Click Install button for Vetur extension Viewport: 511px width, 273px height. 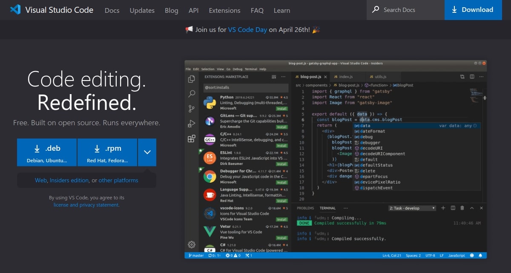[x=281, y=238]
